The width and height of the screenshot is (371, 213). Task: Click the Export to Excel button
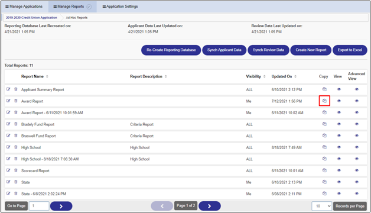(350, 50)
